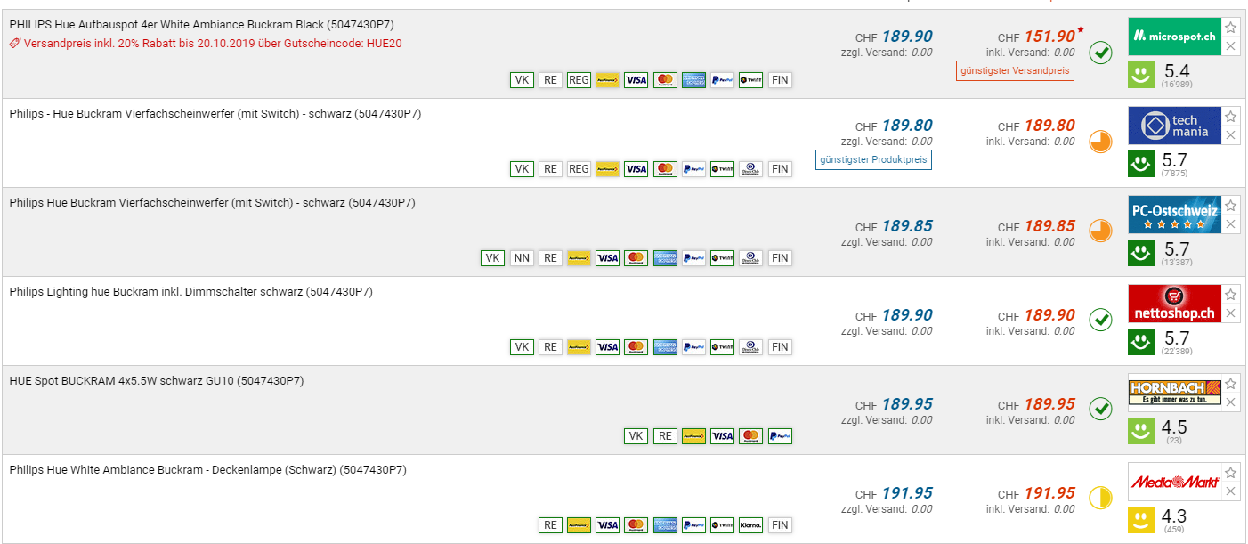
Task: Toggle the favorite star next to MediaMarkt logo
Action: click(1230, 472)
